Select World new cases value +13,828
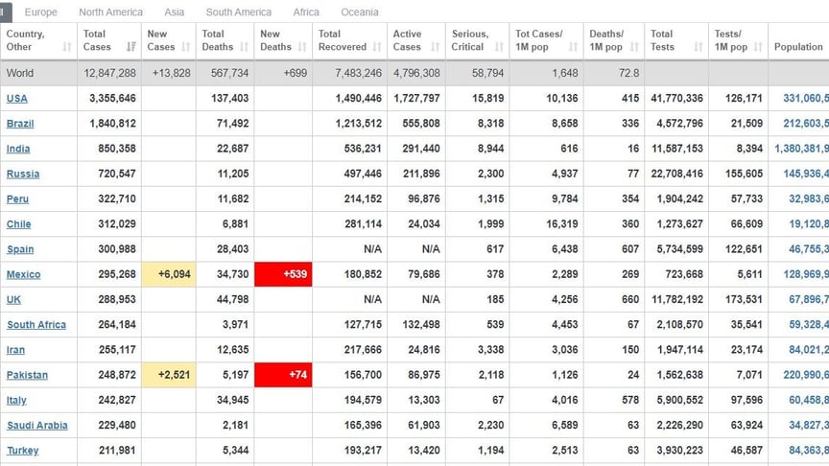The image size is (829, 466). (x=172, y=73)
